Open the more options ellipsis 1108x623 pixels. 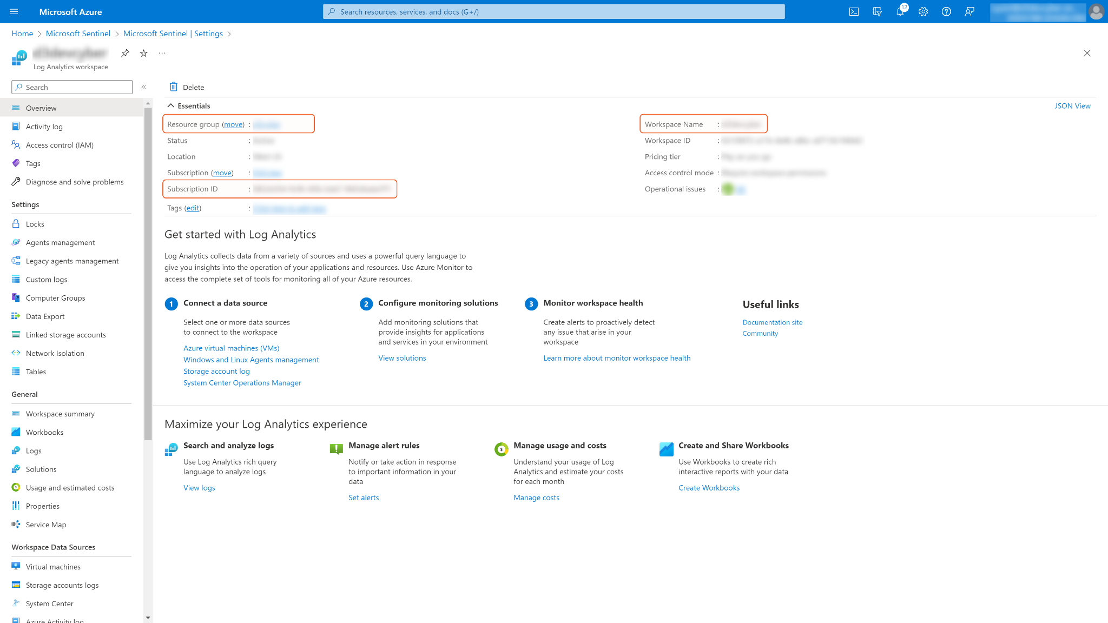(162, 53)
